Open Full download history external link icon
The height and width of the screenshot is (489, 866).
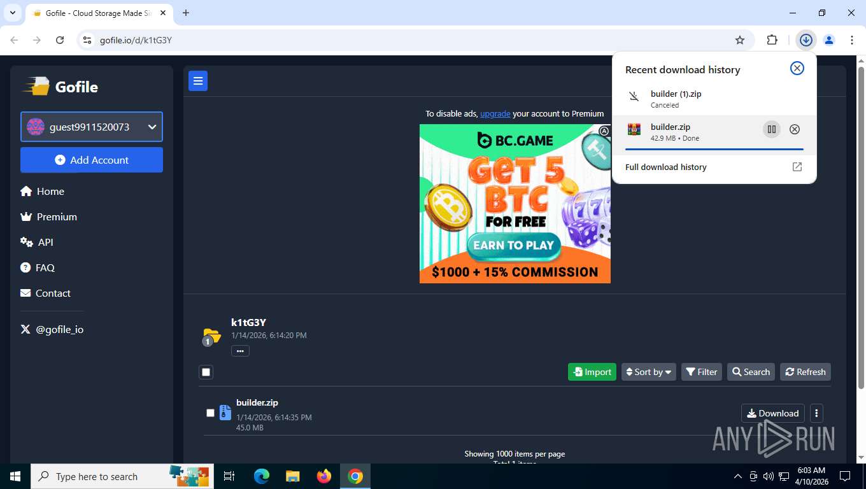(797, 167)
